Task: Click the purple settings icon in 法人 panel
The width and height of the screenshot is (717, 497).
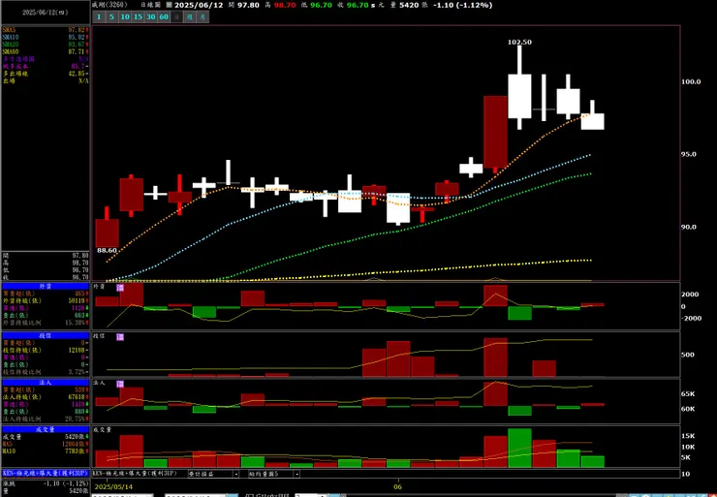Action: pos(120,384)
